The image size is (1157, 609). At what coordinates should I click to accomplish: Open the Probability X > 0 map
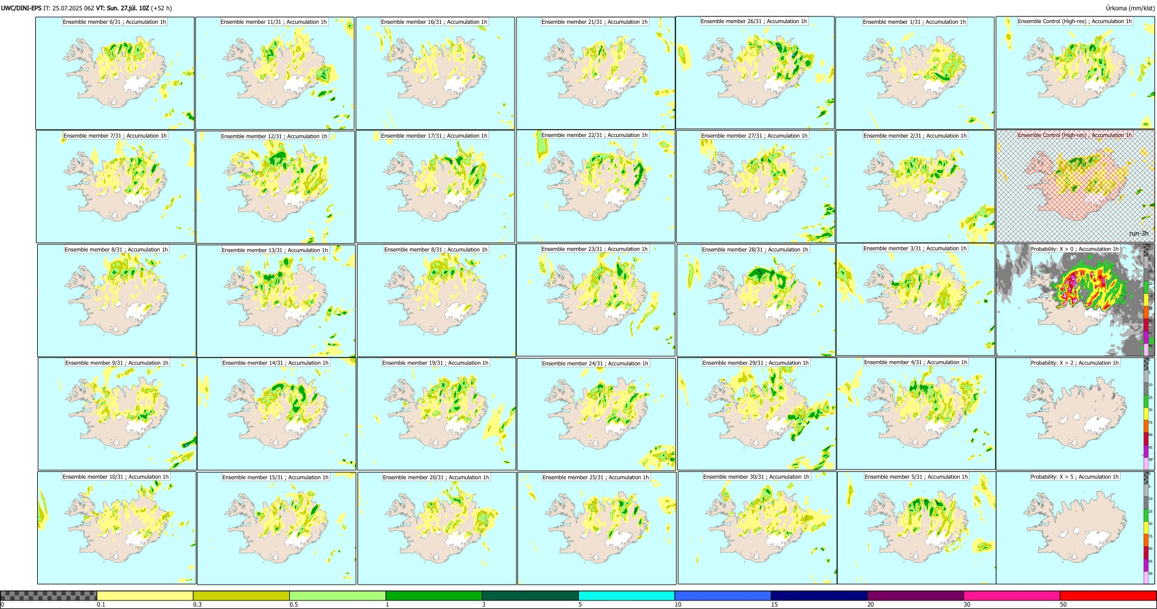pos(1075,300)
